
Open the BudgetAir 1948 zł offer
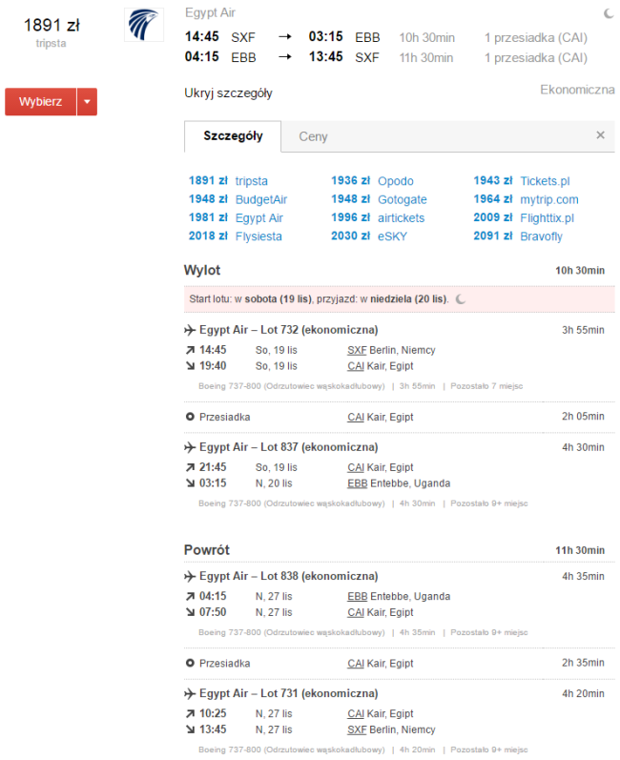pos(238,199)
